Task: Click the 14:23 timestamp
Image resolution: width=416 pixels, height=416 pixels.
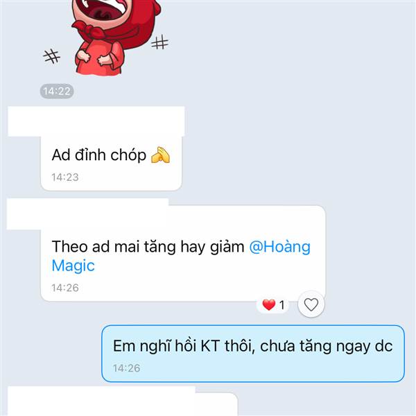Action: click(65, 177)
